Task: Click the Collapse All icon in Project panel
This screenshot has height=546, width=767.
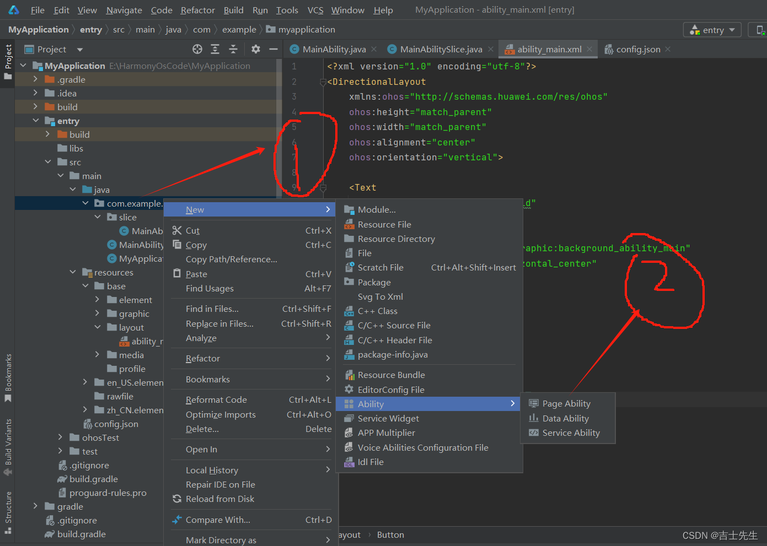Action: click(233, 49)
